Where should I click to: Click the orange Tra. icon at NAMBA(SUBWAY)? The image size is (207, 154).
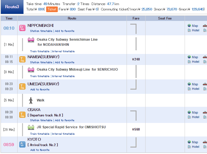point(22,59)
